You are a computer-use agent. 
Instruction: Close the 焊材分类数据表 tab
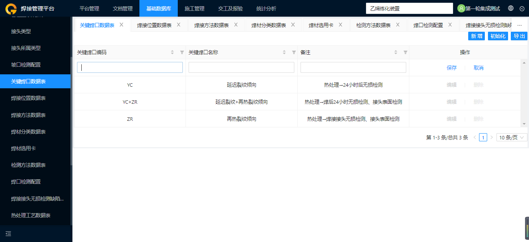[293, 25]
